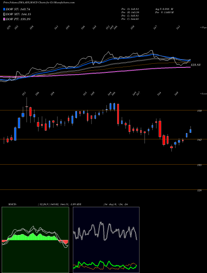This screenshot has height=273, width=207.
Task: Click the Pre C: 144.65 value
Action: [130, 19]
